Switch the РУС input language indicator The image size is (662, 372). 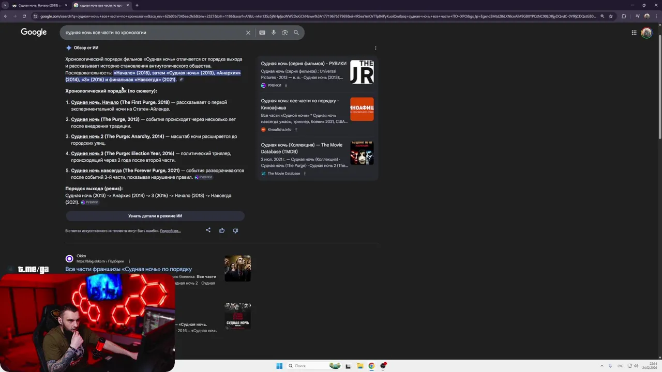pyautogui.click(x=620, y=366)
